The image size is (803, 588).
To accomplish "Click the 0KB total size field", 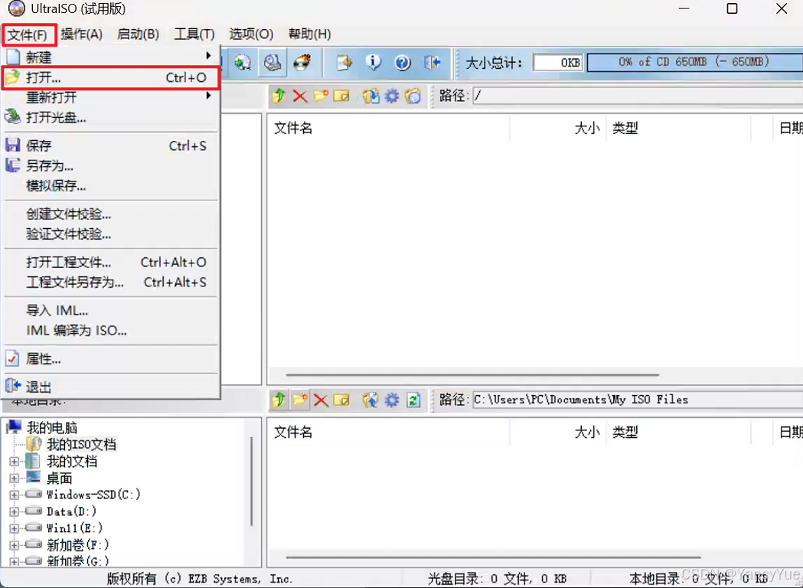I will click(558, 63).
